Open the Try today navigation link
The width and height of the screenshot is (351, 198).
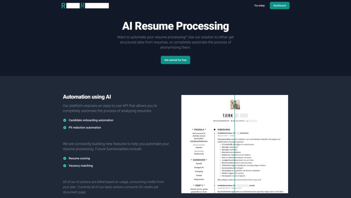tap(259, 6)
